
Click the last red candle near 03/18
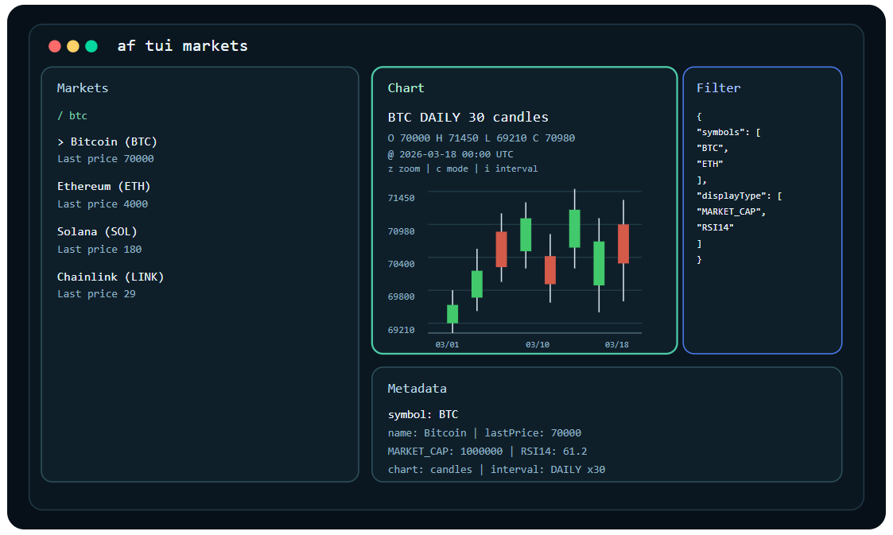(x=623, y=243)
